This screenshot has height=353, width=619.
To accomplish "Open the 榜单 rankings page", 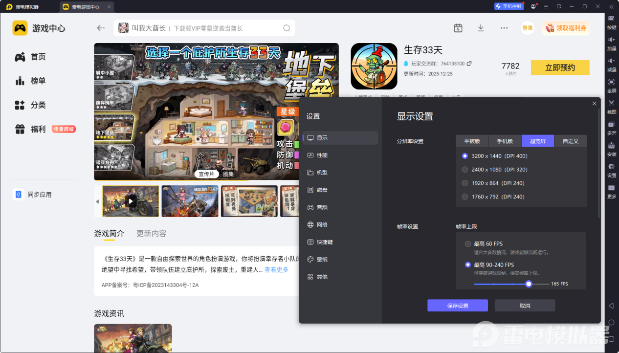I will point(30,81).
